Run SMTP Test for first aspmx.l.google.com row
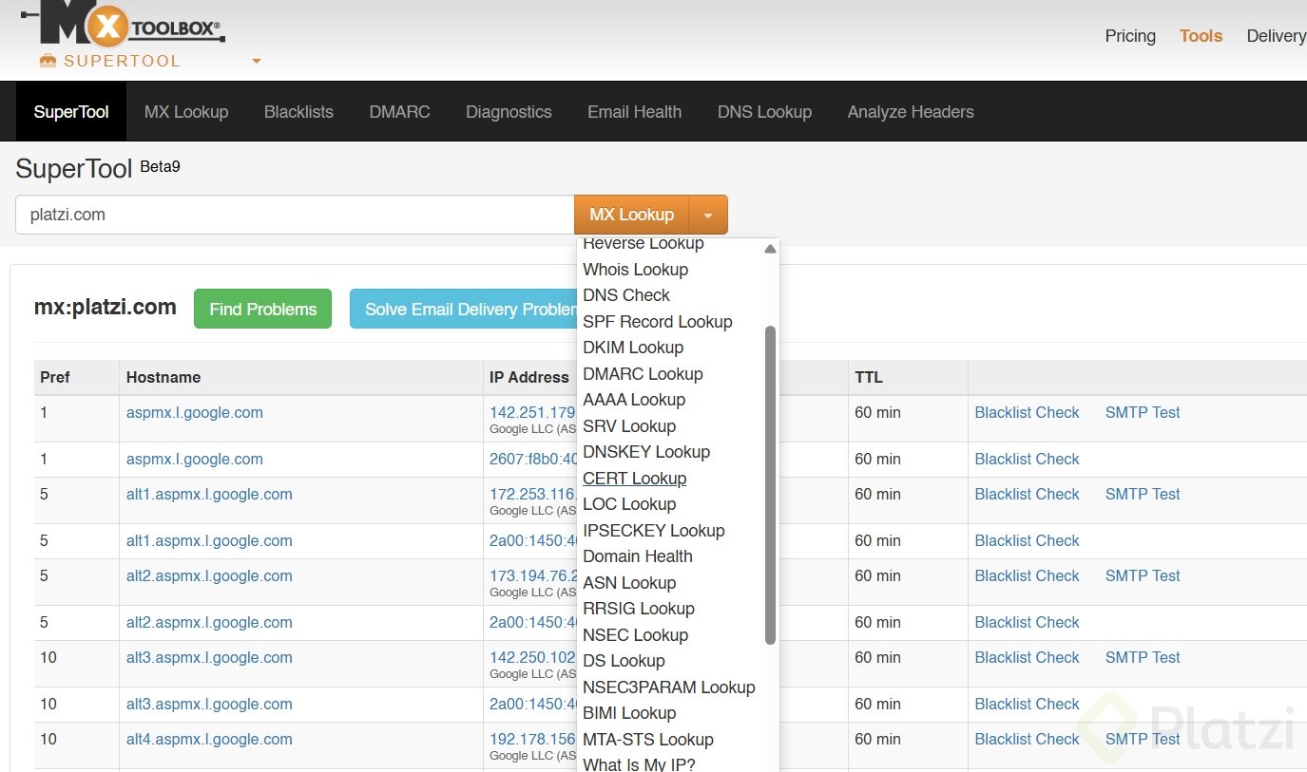 (1143, 413)
